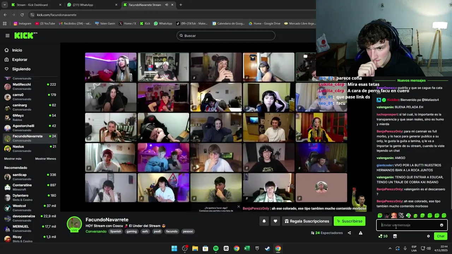
Task: Click the Spanish tag
Action: pos(115,231)
